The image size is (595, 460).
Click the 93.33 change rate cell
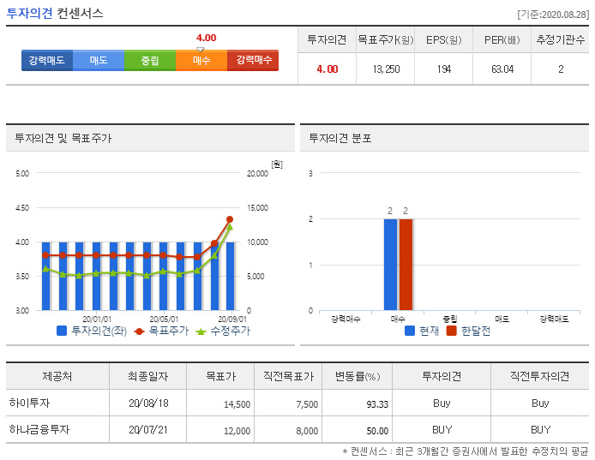click(x=377, y=404)
